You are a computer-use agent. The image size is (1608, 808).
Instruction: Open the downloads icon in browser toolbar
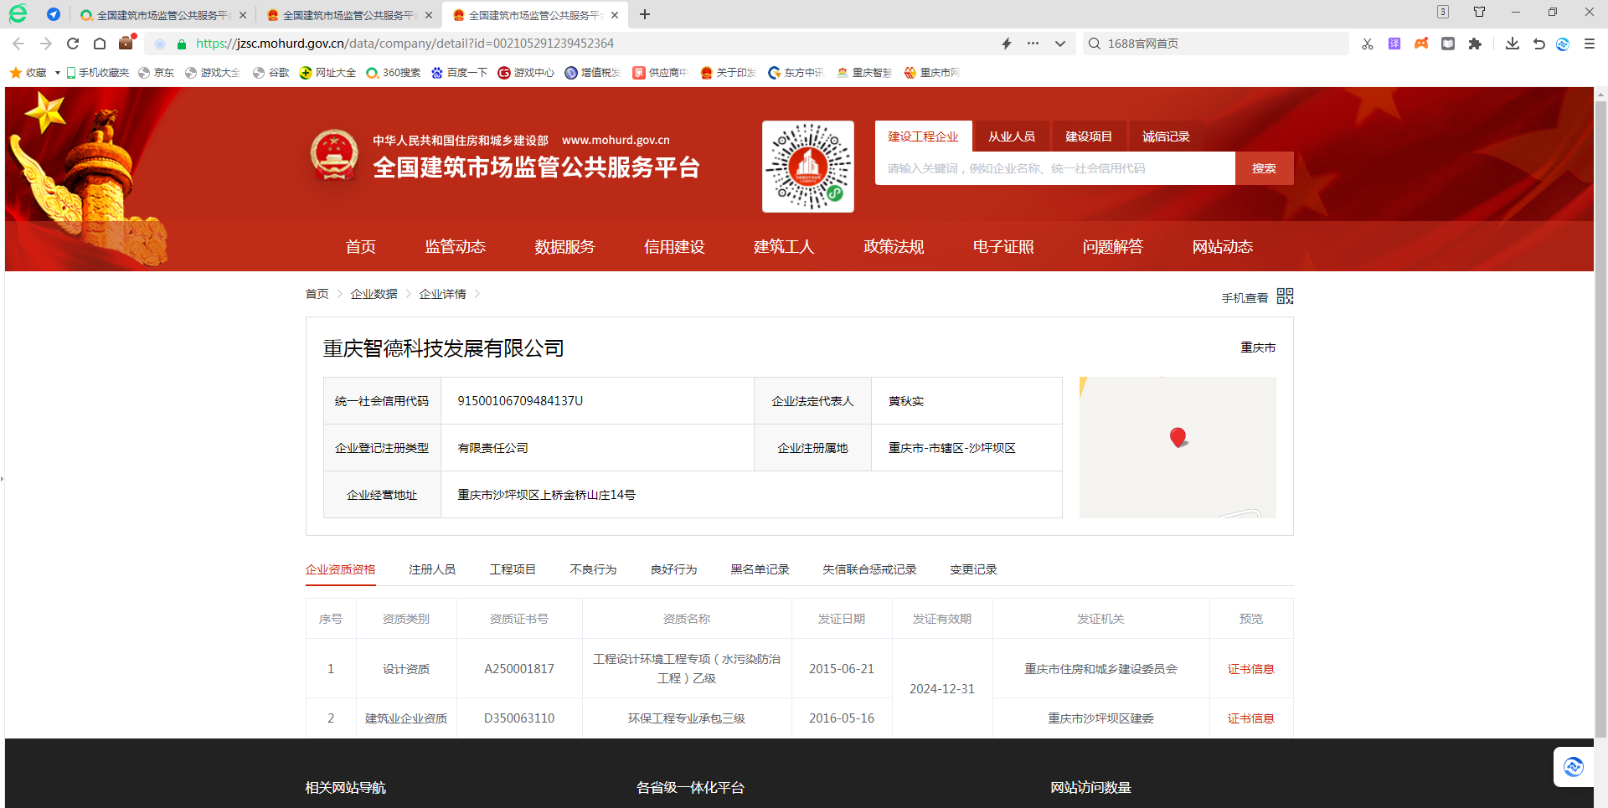(x=1512, y=44)
